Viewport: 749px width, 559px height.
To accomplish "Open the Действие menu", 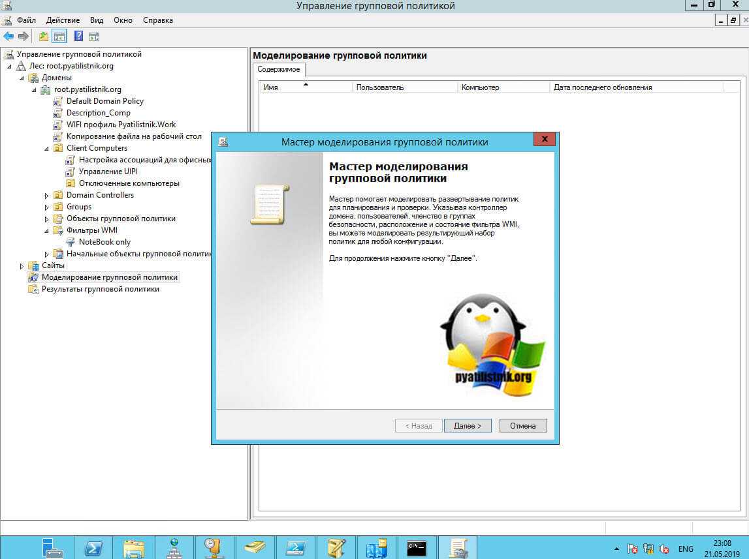I will (63, 20).
